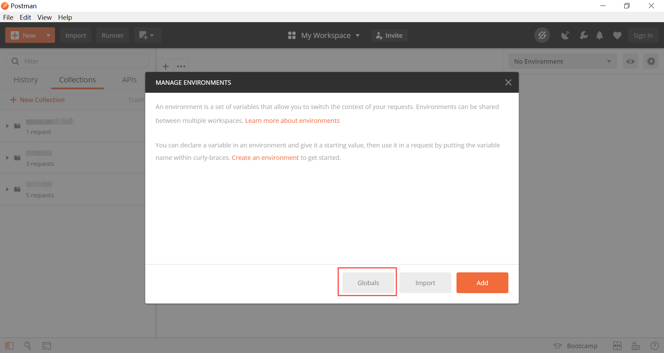Open the Runner
664x353 pixels.
point(113,35)
